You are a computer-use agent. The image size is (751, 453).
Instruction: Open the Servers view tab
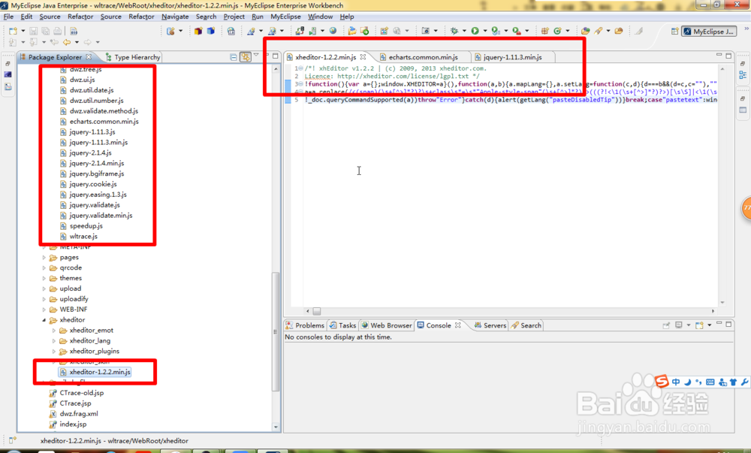pyautogui.click(x=490, y=325)
